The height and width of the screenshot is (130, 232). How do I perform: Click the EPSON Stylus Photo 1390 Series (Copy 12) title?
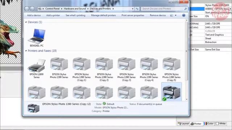coord(67,104)
